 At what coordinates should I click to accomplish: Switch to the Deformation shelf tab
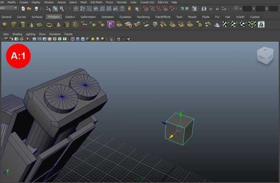(88, 17)
